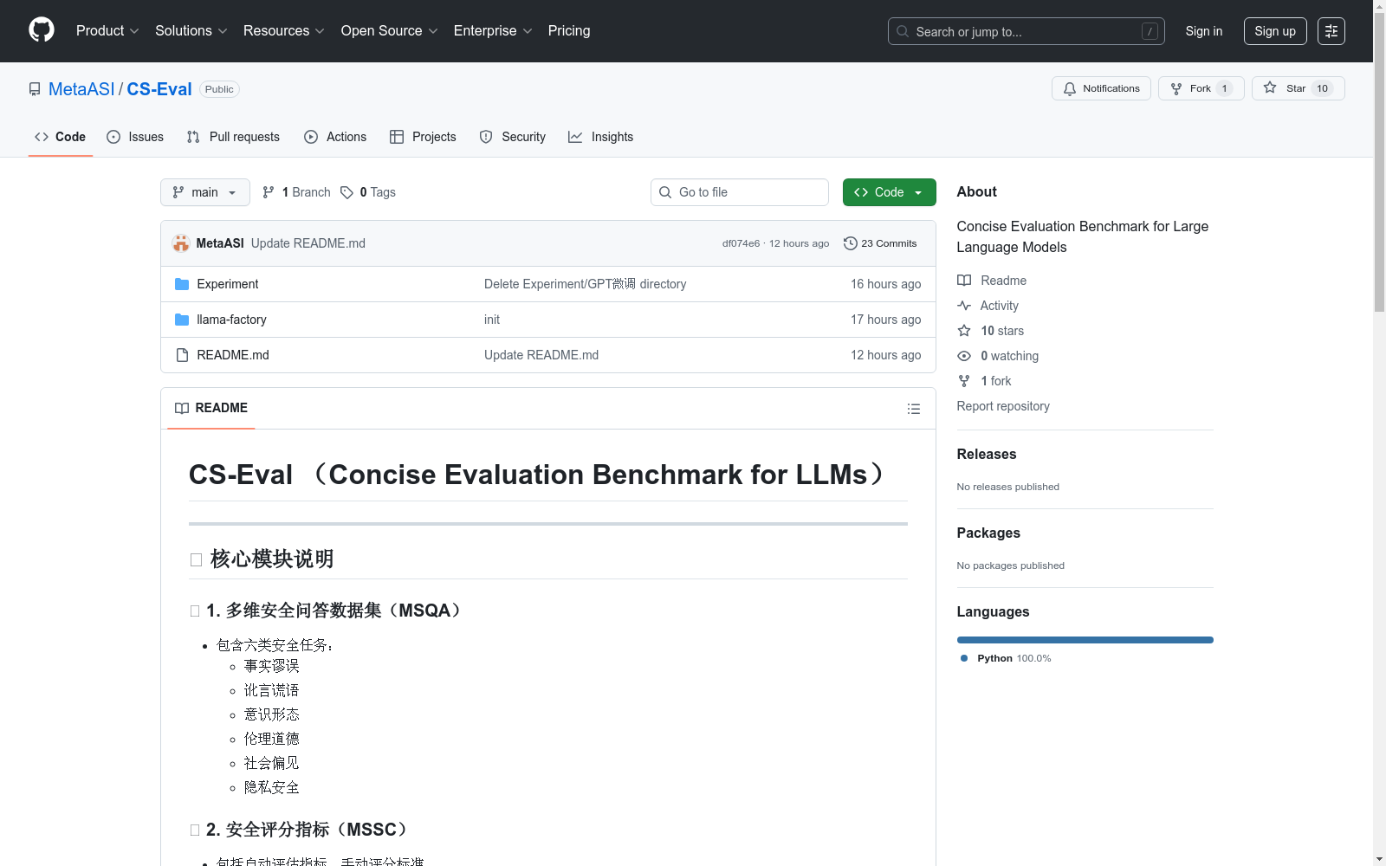Viewport: 1386px width, 866px height.
Task: Click the Python 100.0% language bar
Action: (1085, 640)
